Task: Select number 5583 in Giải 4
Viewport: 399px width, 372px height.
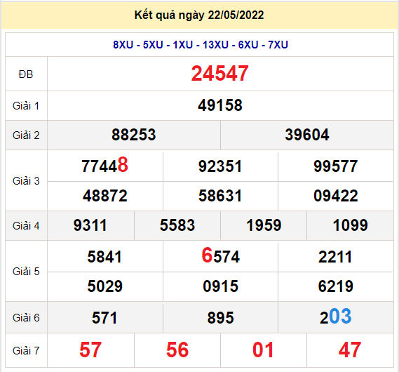Action: tap(177, 225)
